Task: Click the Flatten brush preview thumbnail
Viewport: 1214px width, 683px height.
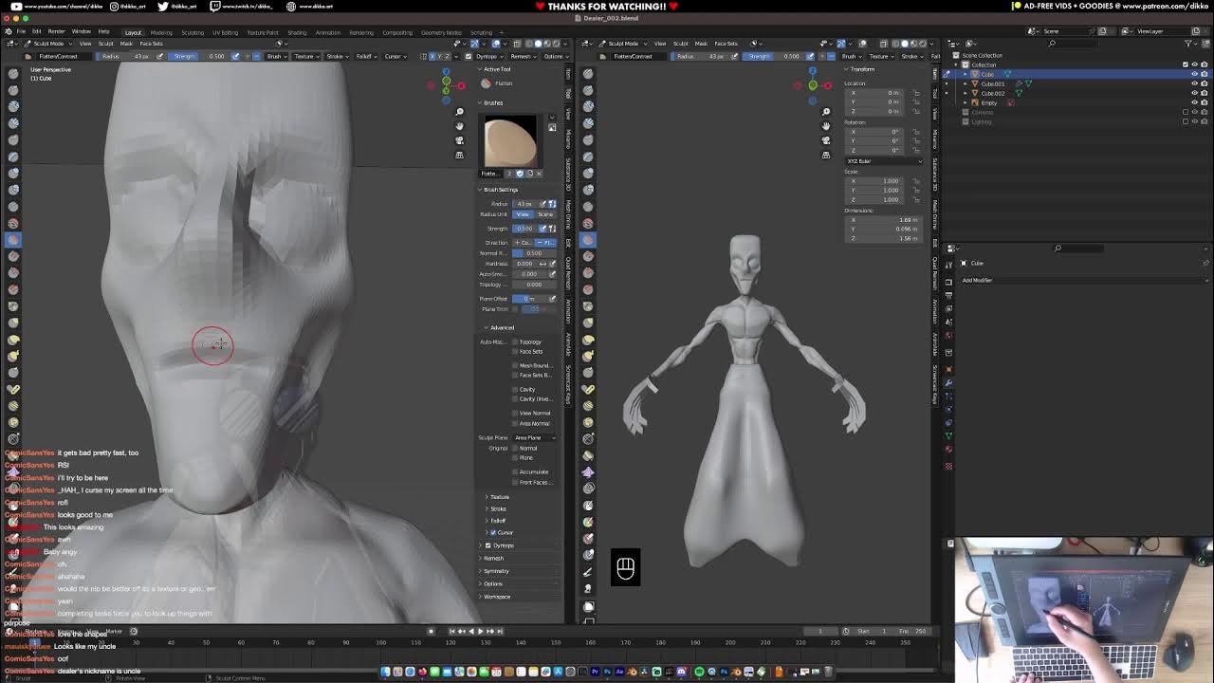Action: [x=510, y=141]
